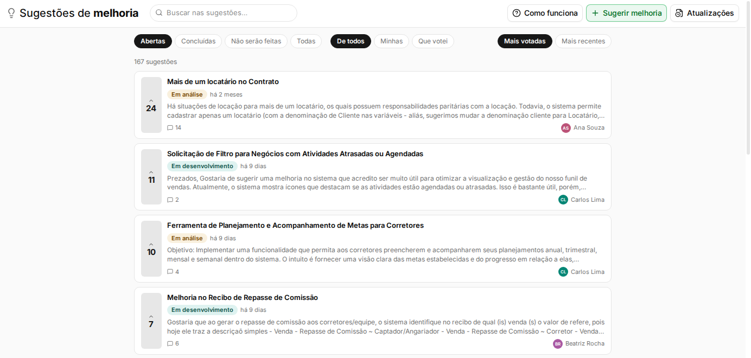Filter by Concluídas
Viewport: 751px width, 358px height.
pos(198,41)
